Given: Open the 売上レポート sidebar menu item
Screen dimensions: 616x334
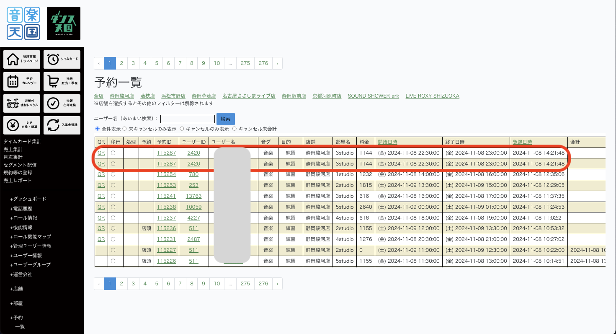Looking at the screenshot, I should (18, 180).
